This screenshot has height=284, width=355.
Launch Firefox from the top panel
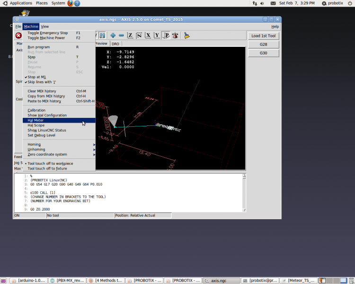click(x=71, y=3)
